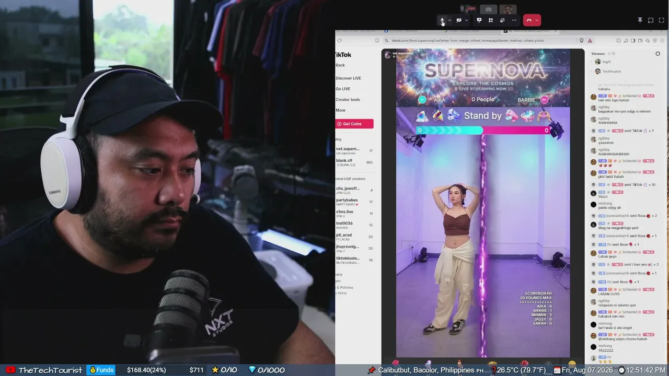Viewport: 669px width, 376px height.
Task: Open the nxt.supernova host avatar on stream
Action: (x=388, y=54)
